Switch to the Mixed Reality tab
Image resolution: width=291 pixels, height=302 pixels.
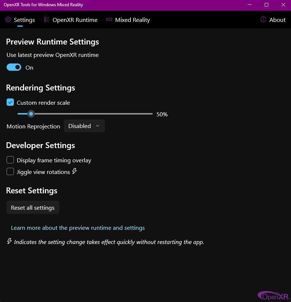click(128, 20)
